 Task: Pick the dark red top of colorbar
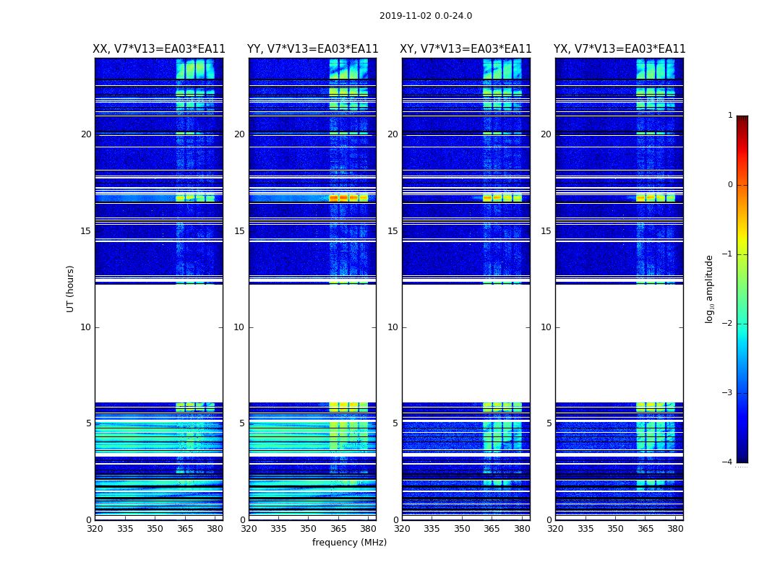tap(742, 119)
